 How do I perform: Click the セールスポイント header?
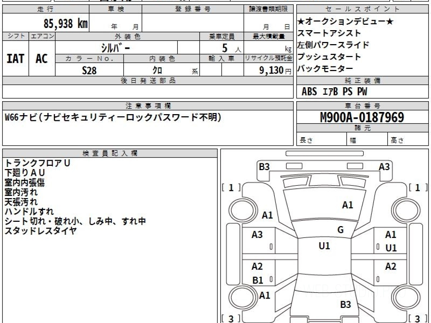[362, 9]
